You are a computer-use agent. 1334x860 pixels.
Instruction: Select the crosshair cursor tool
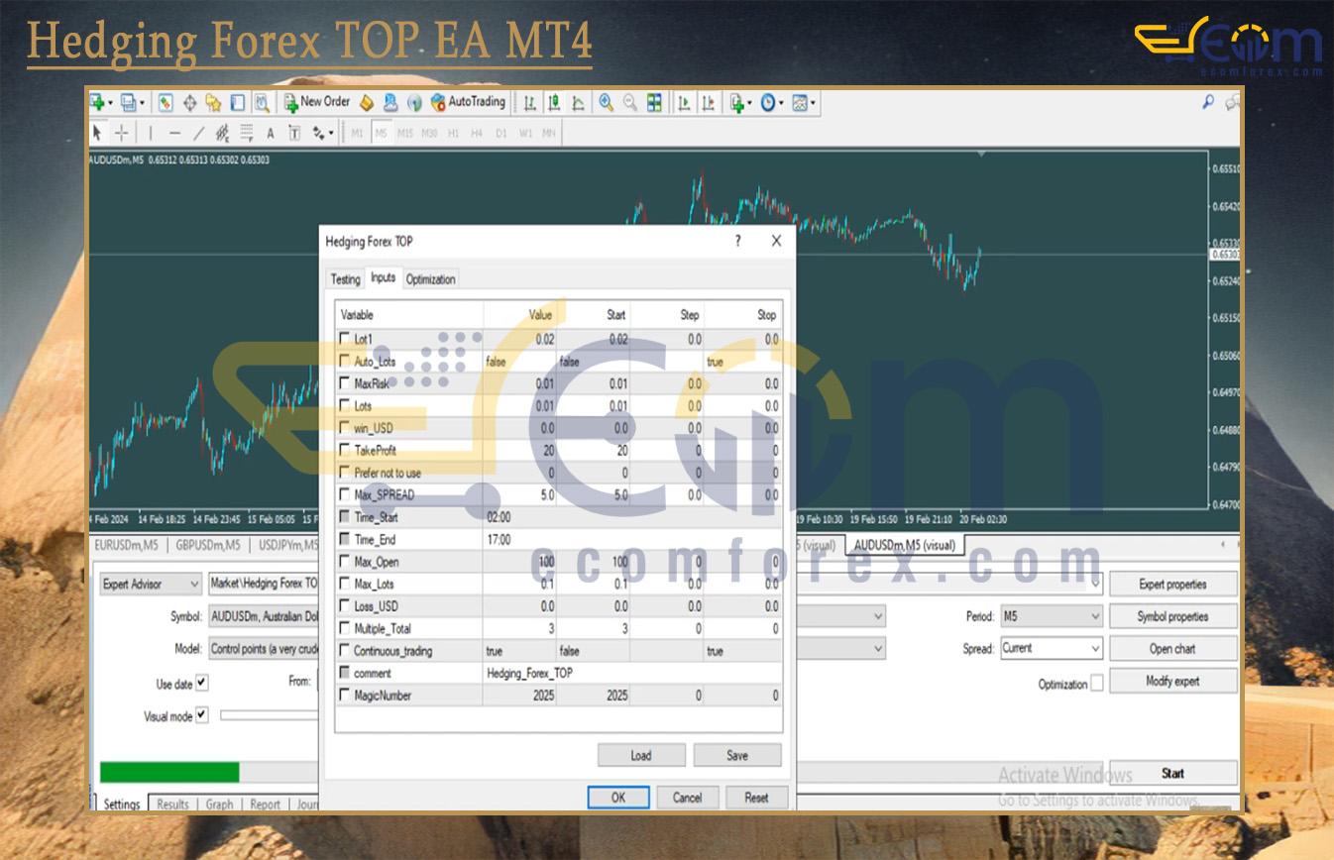click(x=122, y=133)
